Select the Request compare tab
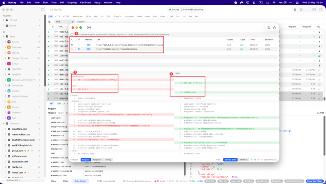326x184 pixels. (x=86, y=160)
